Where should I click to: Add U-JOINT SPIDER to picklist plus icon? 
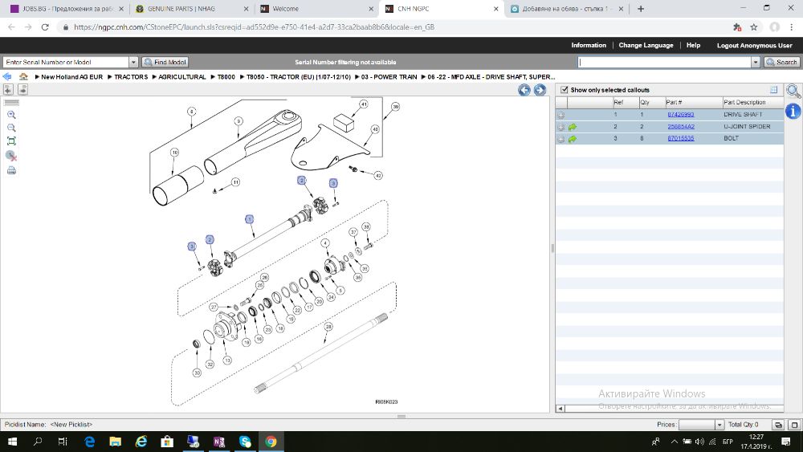click(x=560, y=127)
